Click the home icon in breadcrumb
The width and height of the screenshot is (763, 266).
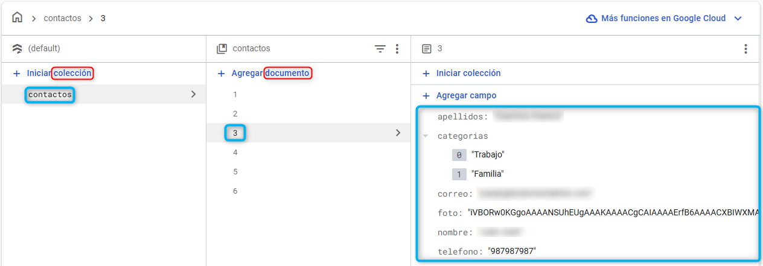click(x=17, y=18)
